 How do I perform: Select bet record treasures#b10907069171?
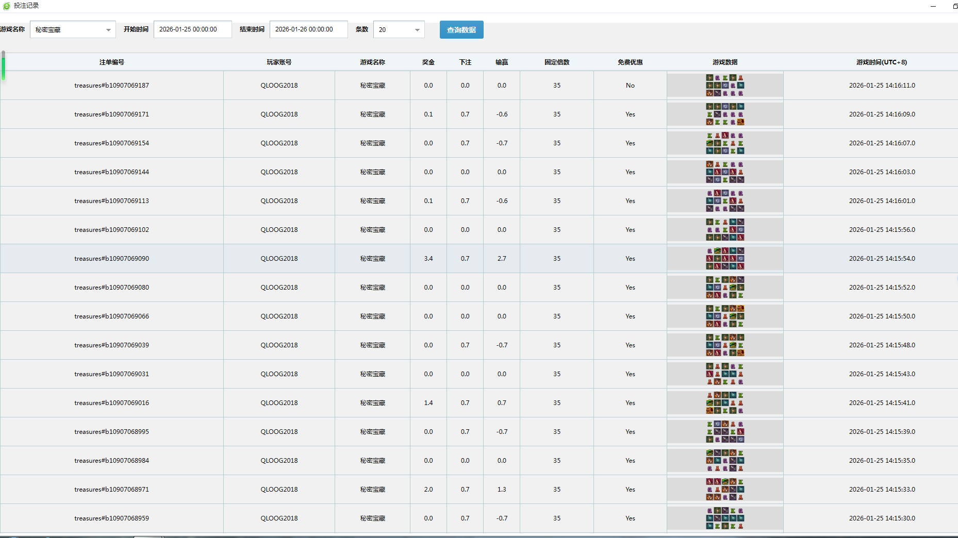coord(111,114)
